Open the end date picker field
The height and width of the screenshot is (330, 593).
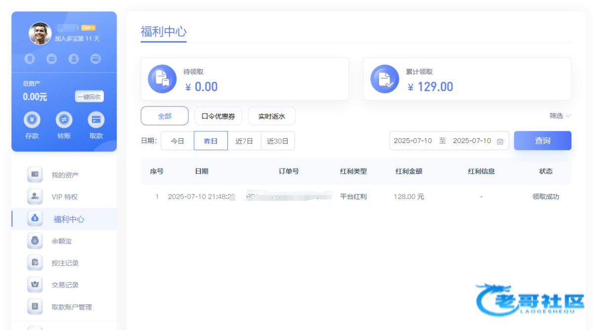point(471,141)
